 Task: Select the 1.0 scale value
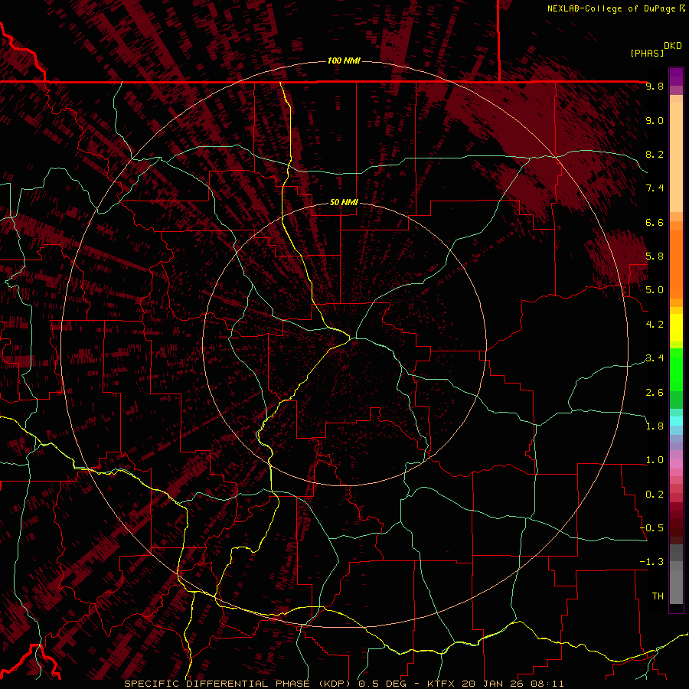(x=655, y=460)
